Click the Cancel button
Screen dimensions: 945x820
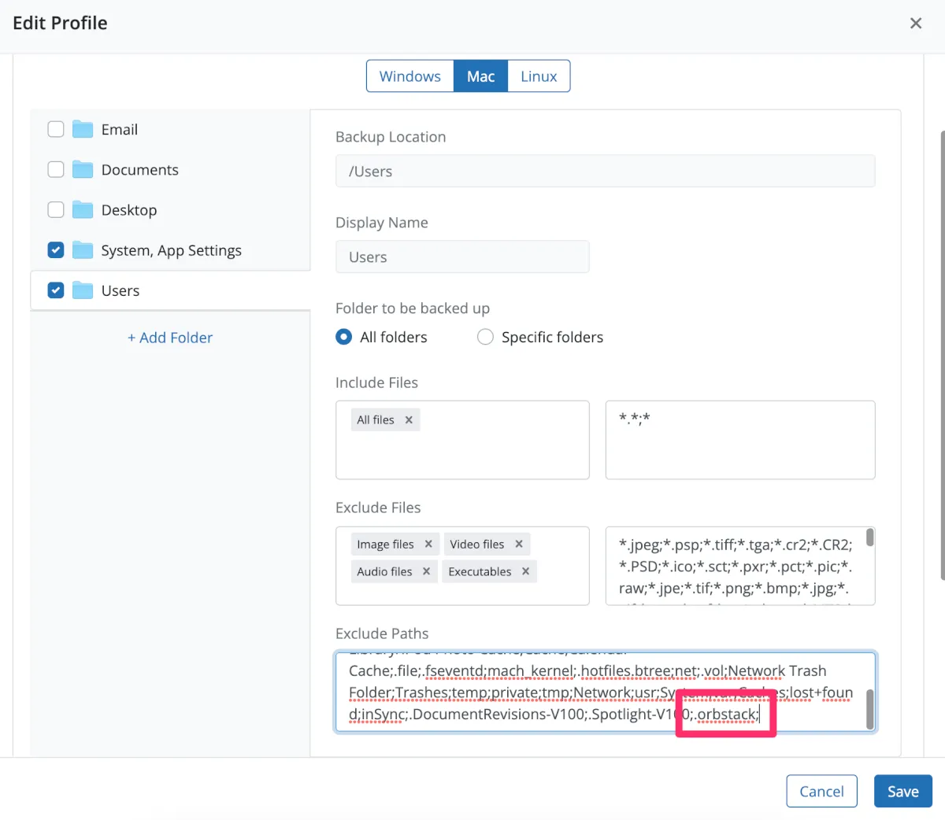821,791
